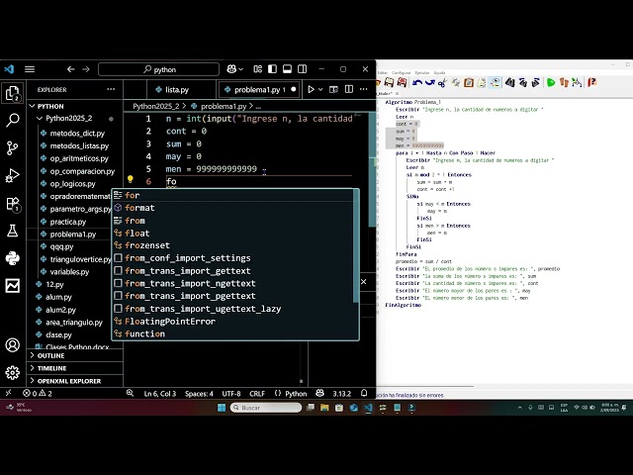Viewport: 633px width, 475px height.
Task: Open the chart icon view in activity bar
Action: click(x=13, y=286)
